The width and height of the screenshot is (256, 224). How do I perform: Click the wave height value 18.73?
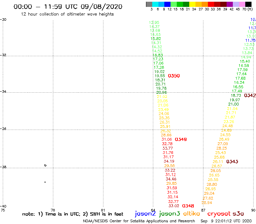236,95
